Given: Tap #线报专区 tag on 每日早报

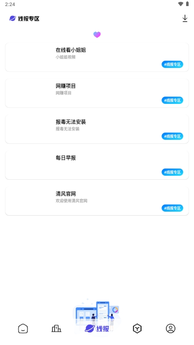Looking at the screenshot, I should tap(172, 172).
